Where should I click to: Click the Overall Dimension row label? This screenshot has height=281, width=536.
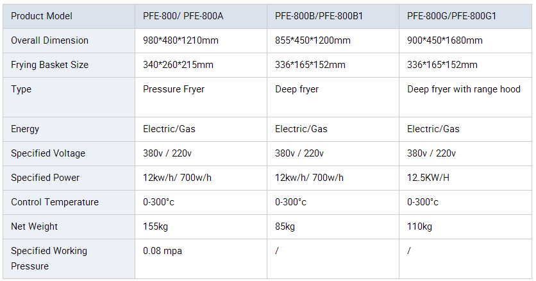click(49, 40)
